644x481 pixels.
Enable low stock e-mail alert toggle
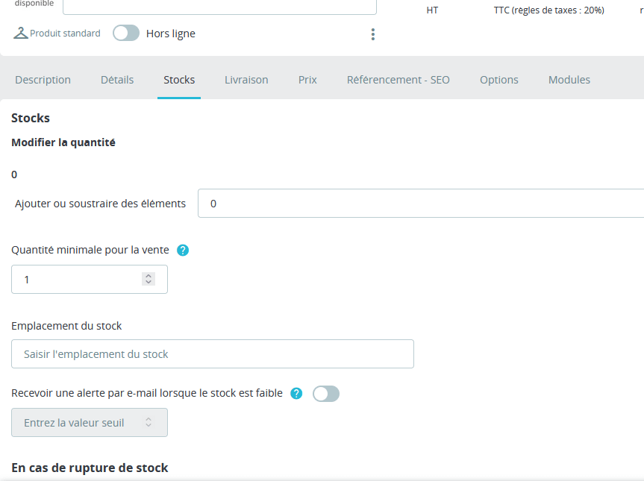[x=326, y=394]
